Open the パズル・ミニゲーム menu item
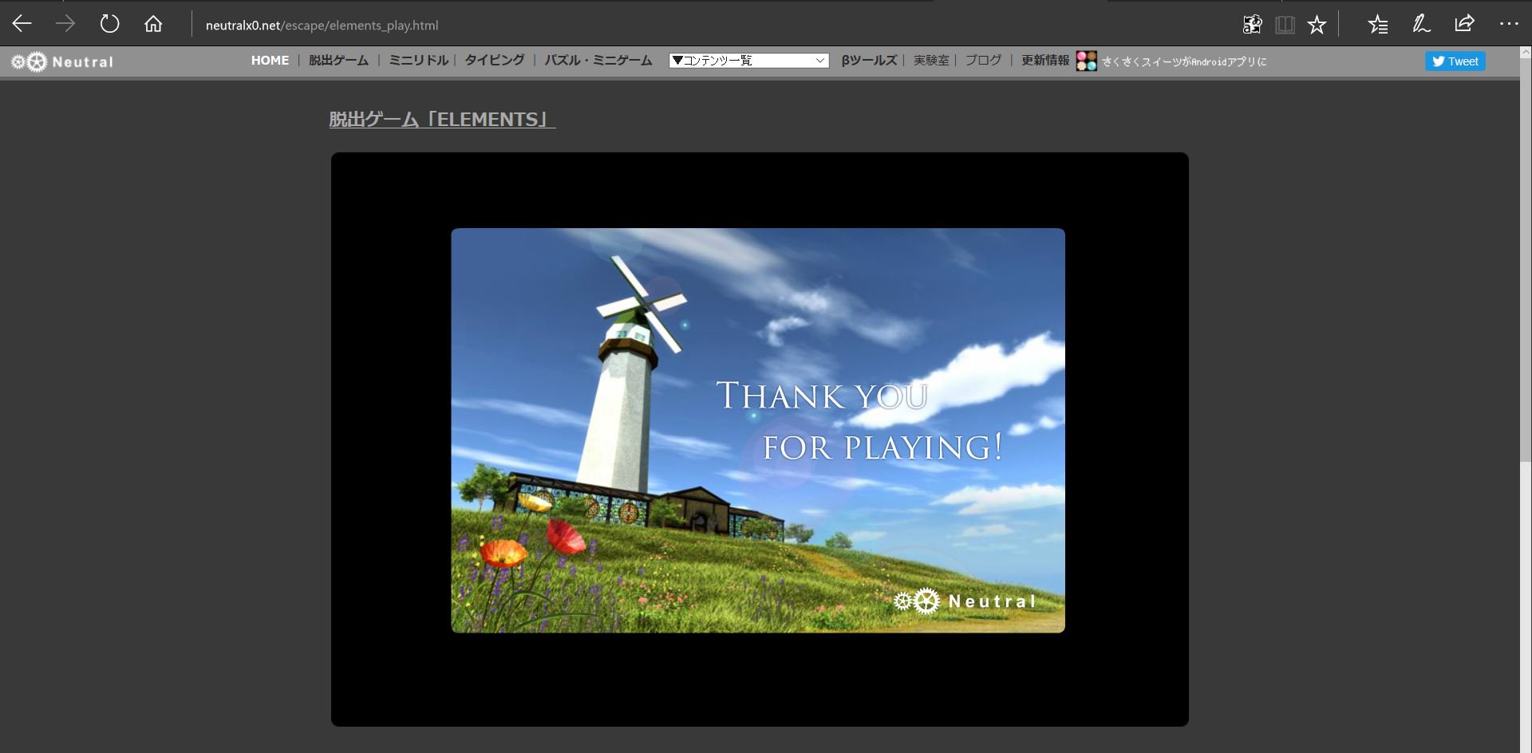1532x753 pixels. tap(598, 61)
